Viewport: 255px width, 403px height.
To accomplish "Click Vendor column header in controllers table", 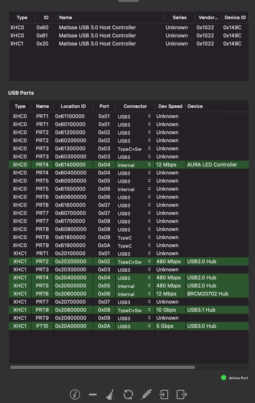I will pyautogui.click(x=208, y=17).
